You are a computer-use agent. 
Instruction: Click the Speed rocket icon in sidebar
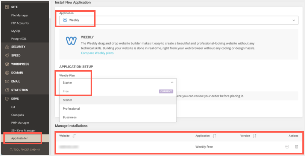6,55
